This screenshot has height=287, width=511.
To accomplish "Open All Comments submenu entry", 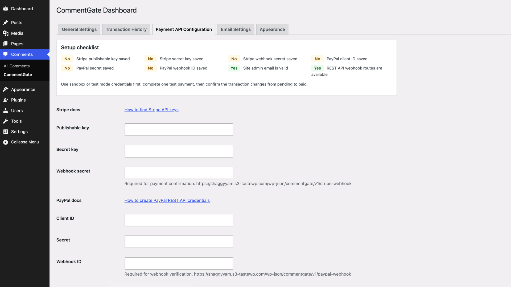I will (x=17, y=66).
